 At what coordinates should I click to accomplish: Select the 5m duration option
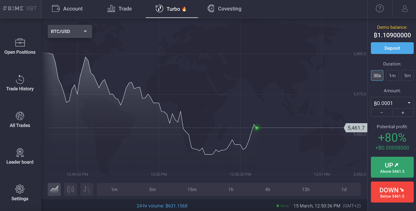point(407,76)
